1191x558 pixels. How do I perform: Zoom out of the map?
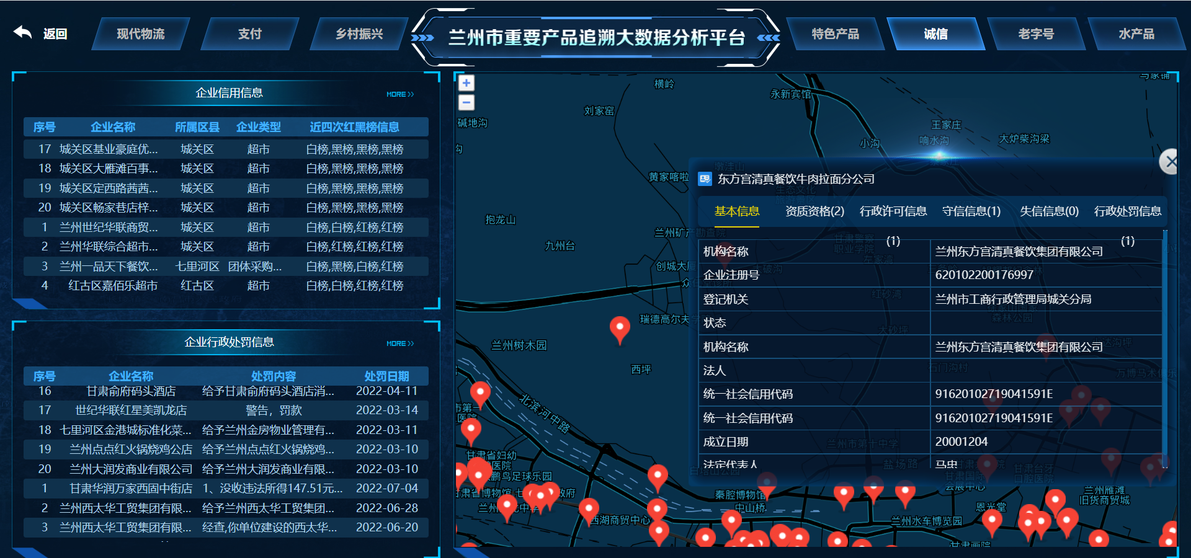tap(466, 102)
